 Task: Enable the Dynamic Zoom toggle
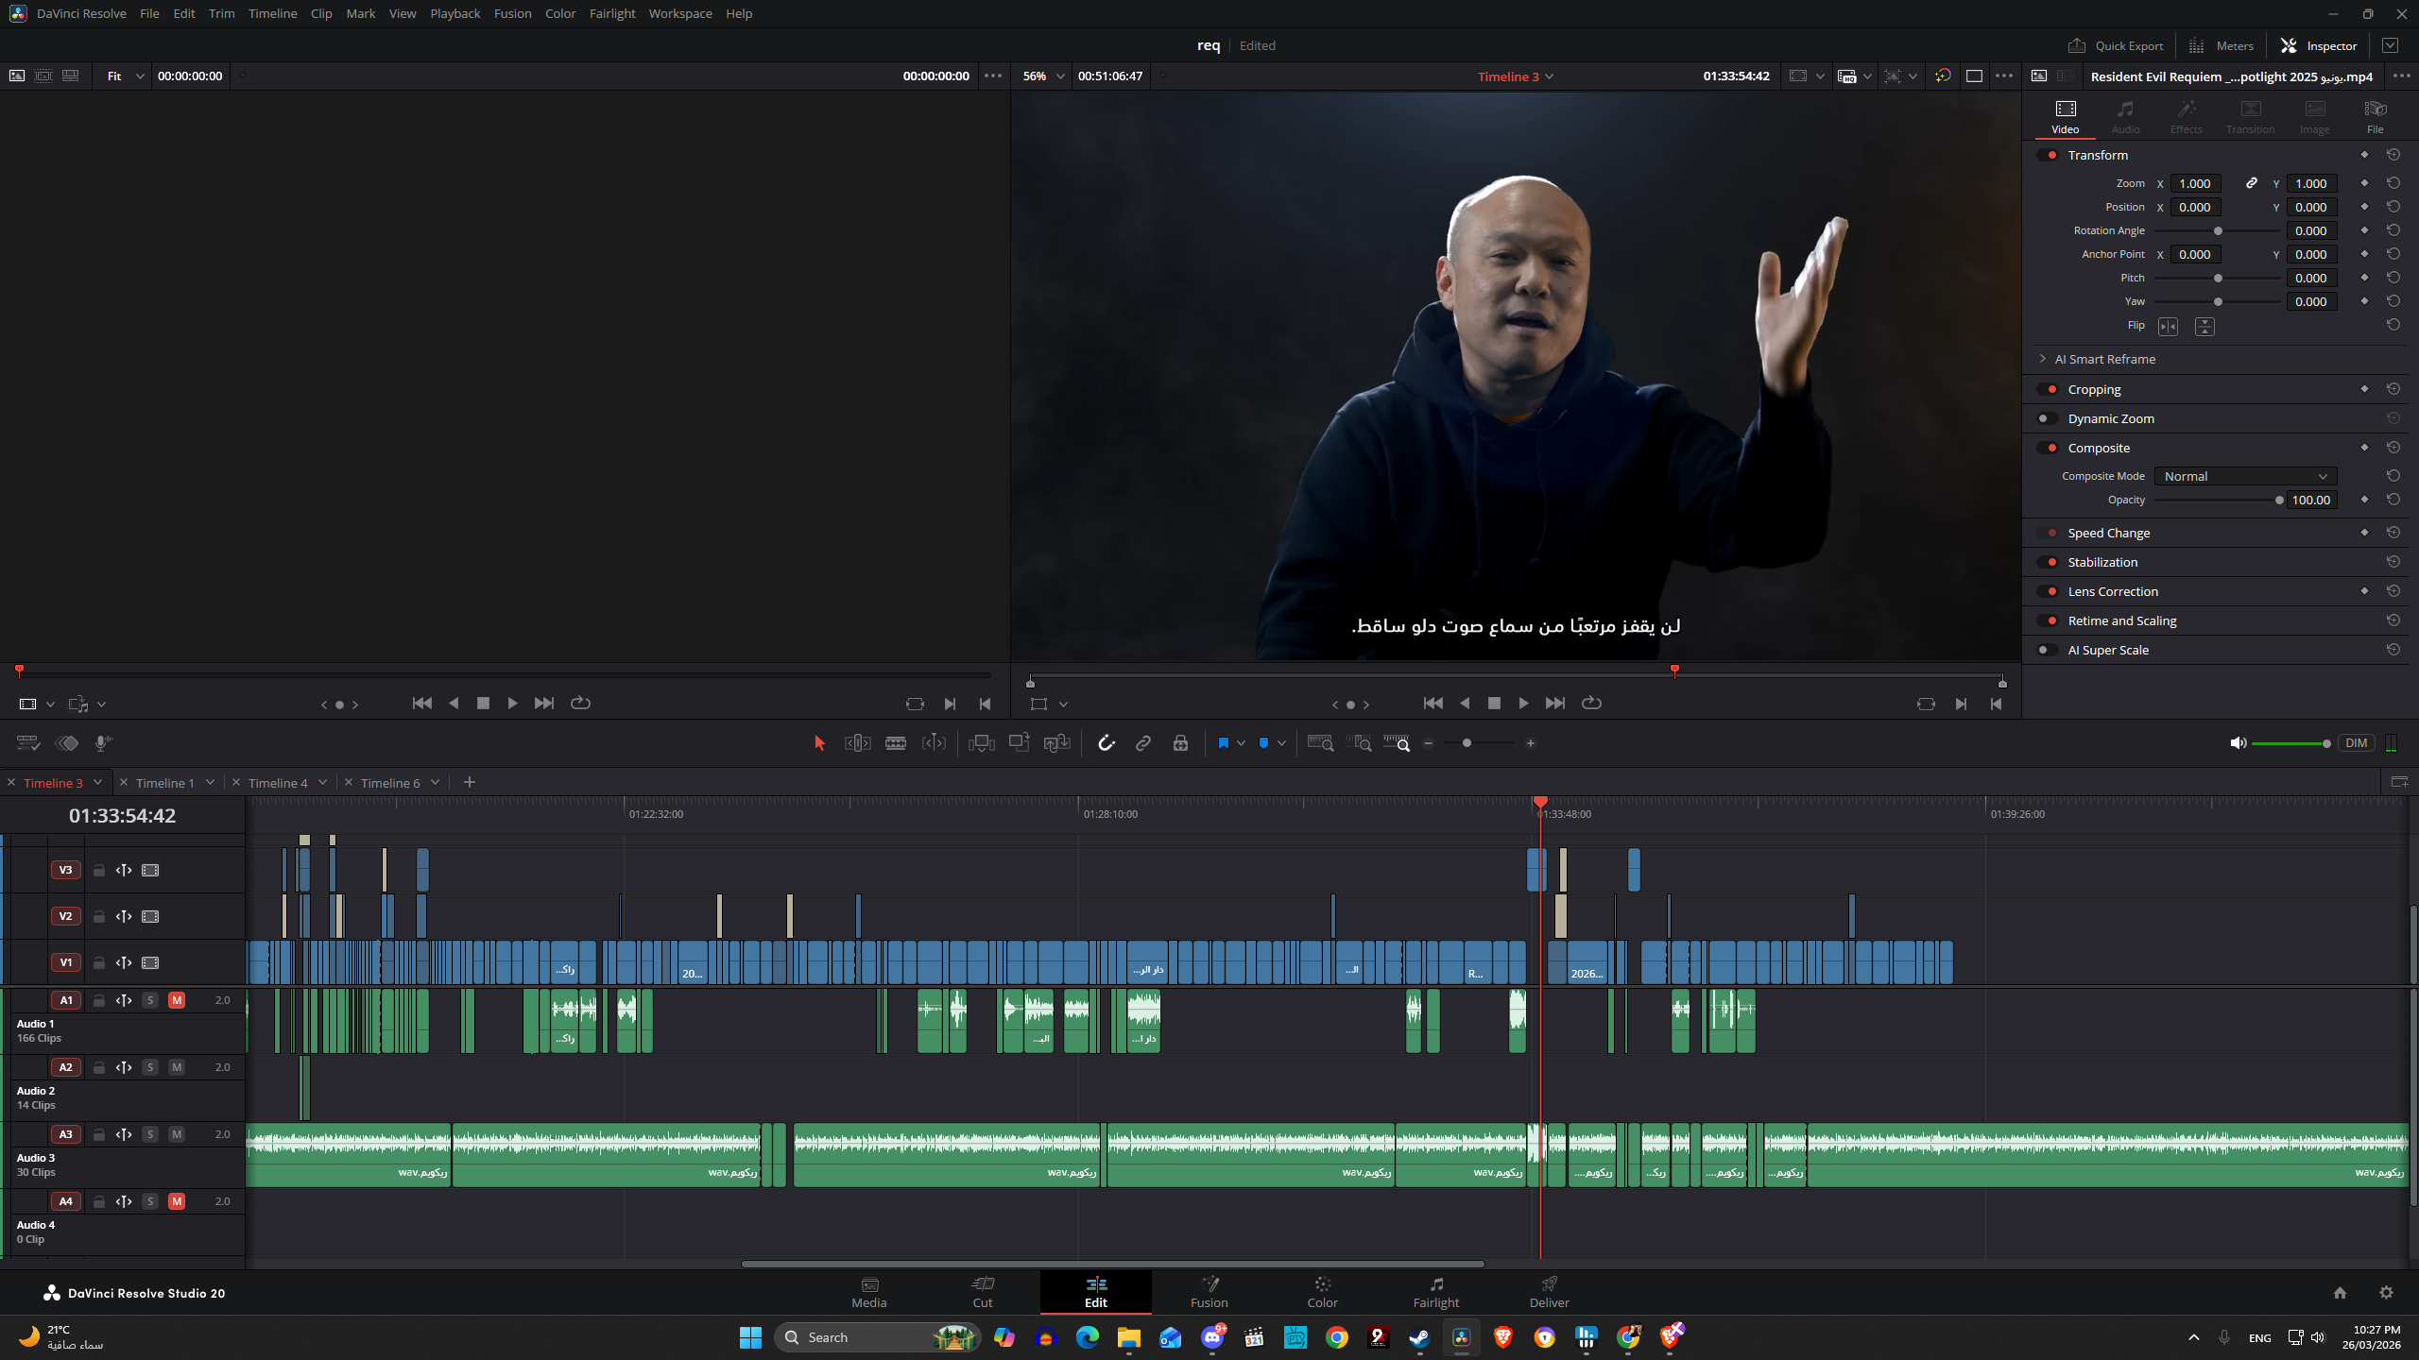point(2049,418)
